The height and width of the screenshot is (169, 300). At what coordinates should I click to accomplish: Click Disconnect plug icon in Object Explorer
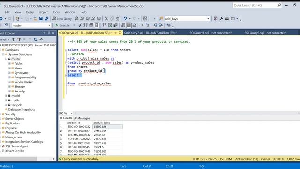19,39
